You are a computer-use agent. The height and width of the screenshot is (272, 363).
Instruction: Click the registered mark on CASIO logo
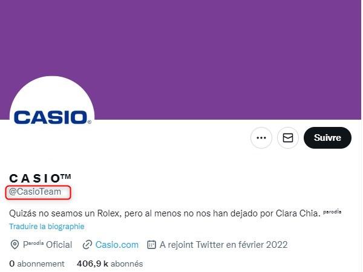click(90, 122)
